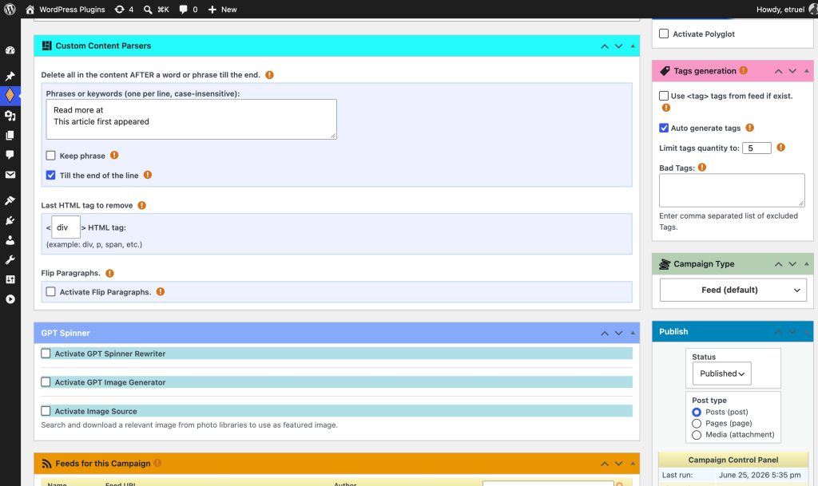Image resolution: width=818 pixels, height=486 pixels.
Task: Open Appearance brush icon in sidebar
Action: click(10, 200)
